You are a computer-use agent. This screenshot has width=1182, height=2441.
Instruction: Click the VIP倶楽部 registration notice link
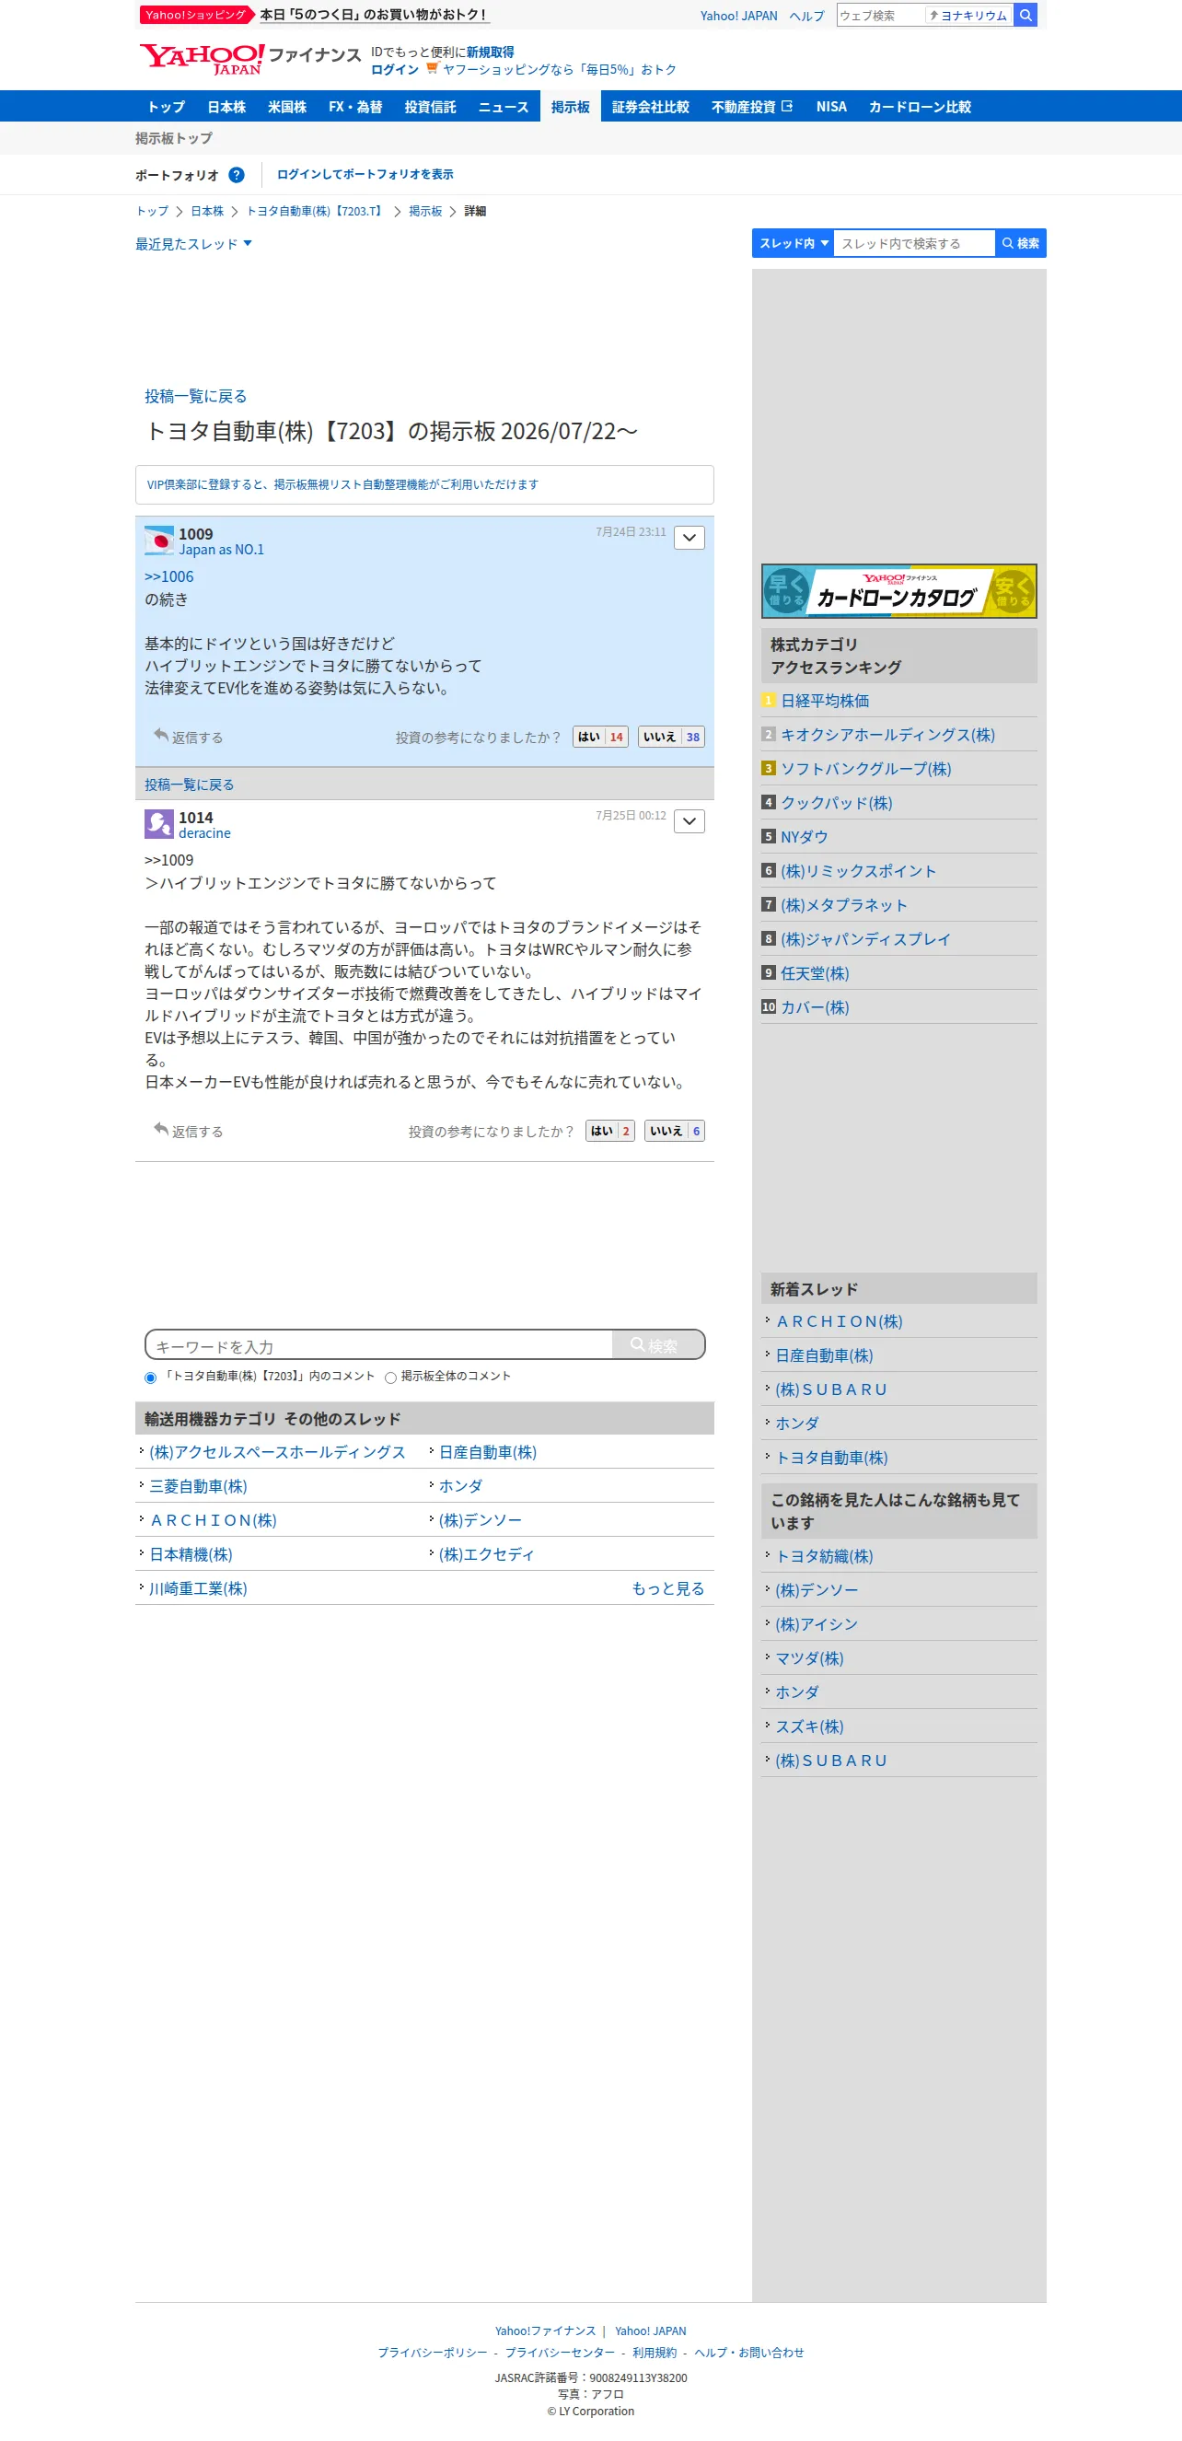coord(342,484)
